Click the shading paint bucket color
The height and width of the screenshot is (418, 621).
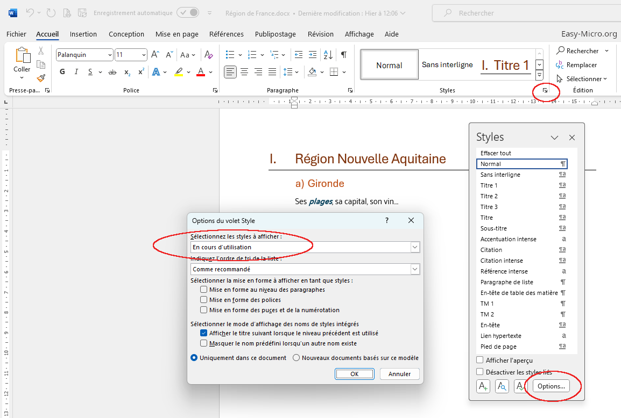312,72
